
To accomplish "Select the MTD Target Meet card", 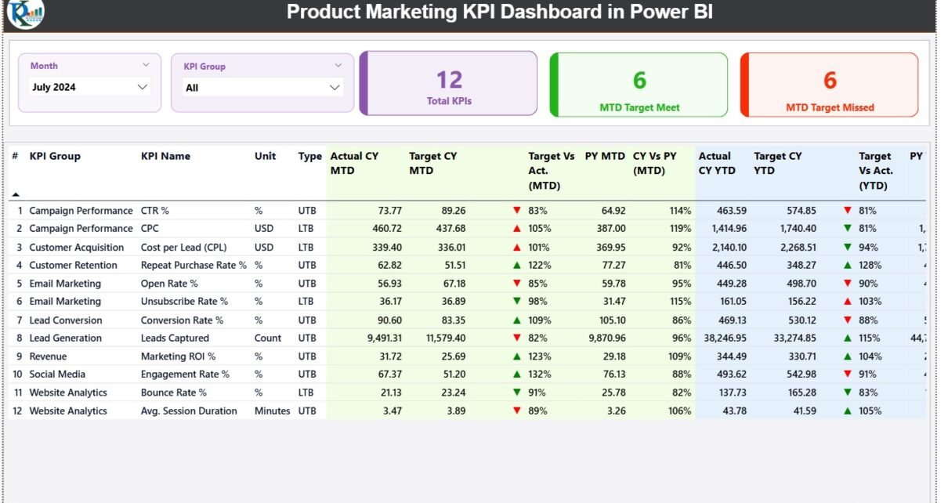I will [x=639, y=85].
